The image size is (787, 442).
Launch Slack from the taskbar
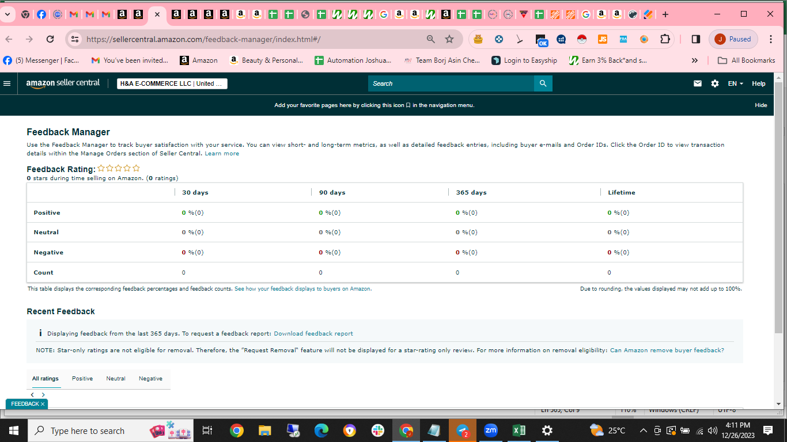click(378, 430)
